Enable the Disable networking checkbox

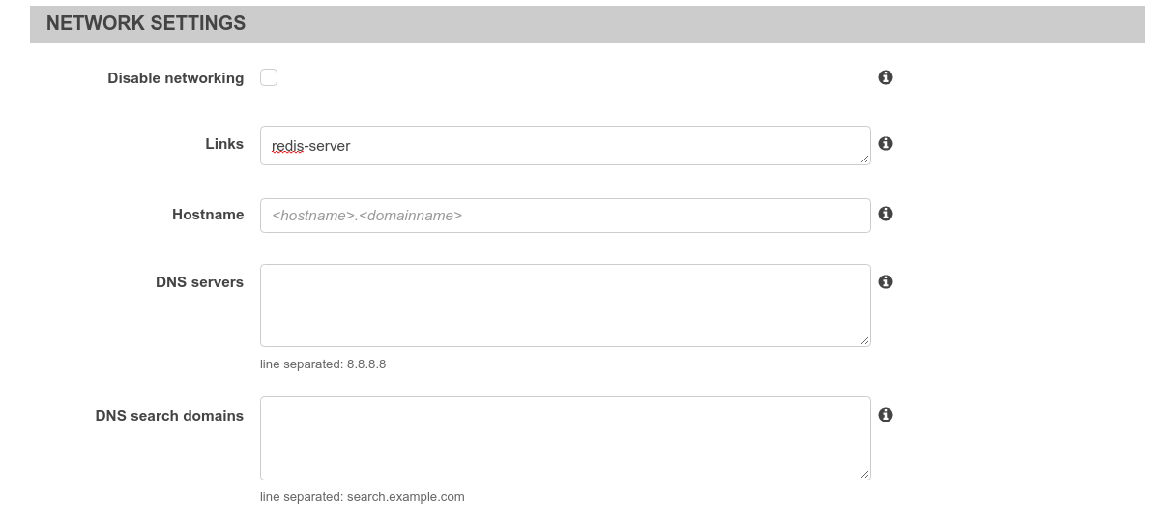click(269, 77)
